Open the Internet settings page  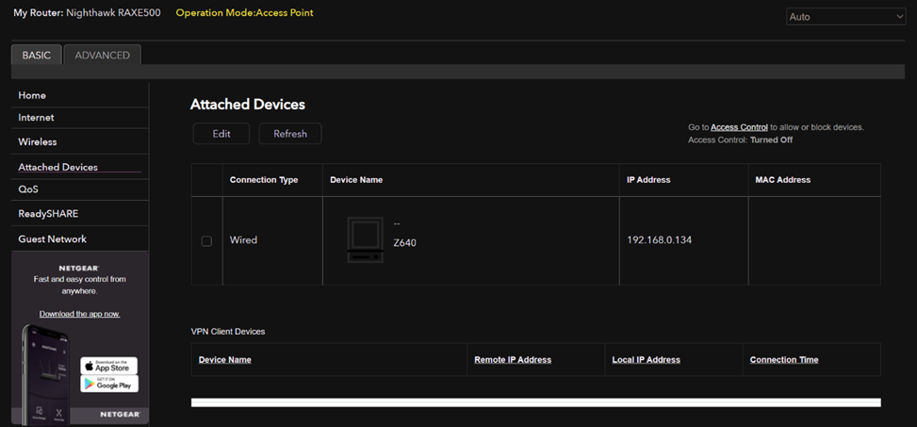coord(36,118)
